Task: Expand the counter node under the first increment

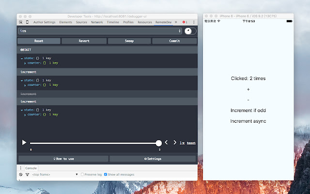Action: click(x=25, y=85)
